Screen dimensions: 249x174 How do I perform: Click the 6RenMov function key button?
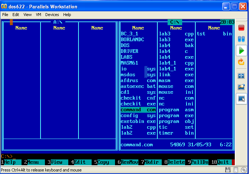tap(128, 162)
